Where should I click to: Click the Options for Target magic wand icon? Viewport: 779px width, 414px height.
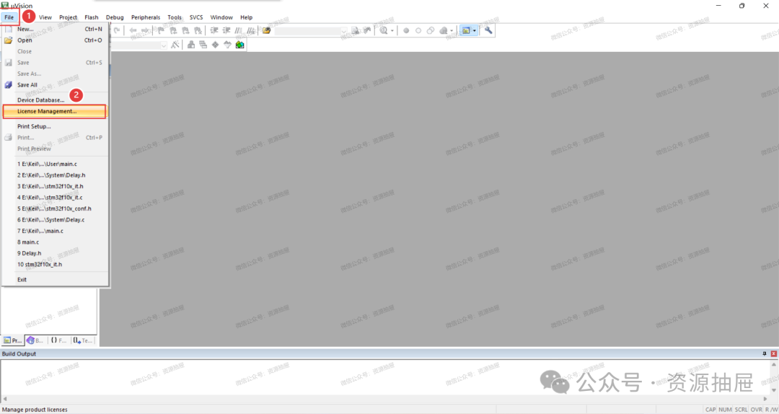coord(175,45)
